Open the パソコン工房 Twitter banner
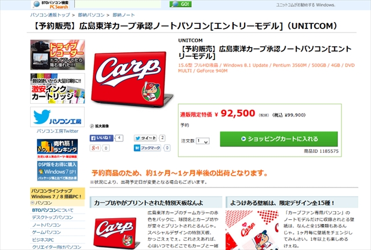The image size is (371, 250). pos(57,117)
